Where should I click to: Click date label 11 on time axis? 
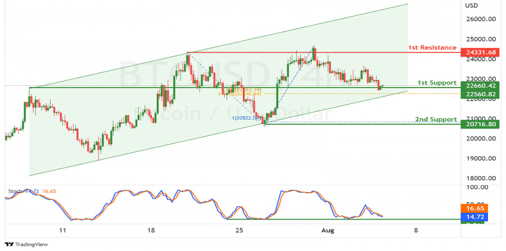pyautogui.click(x=62, y=230)
